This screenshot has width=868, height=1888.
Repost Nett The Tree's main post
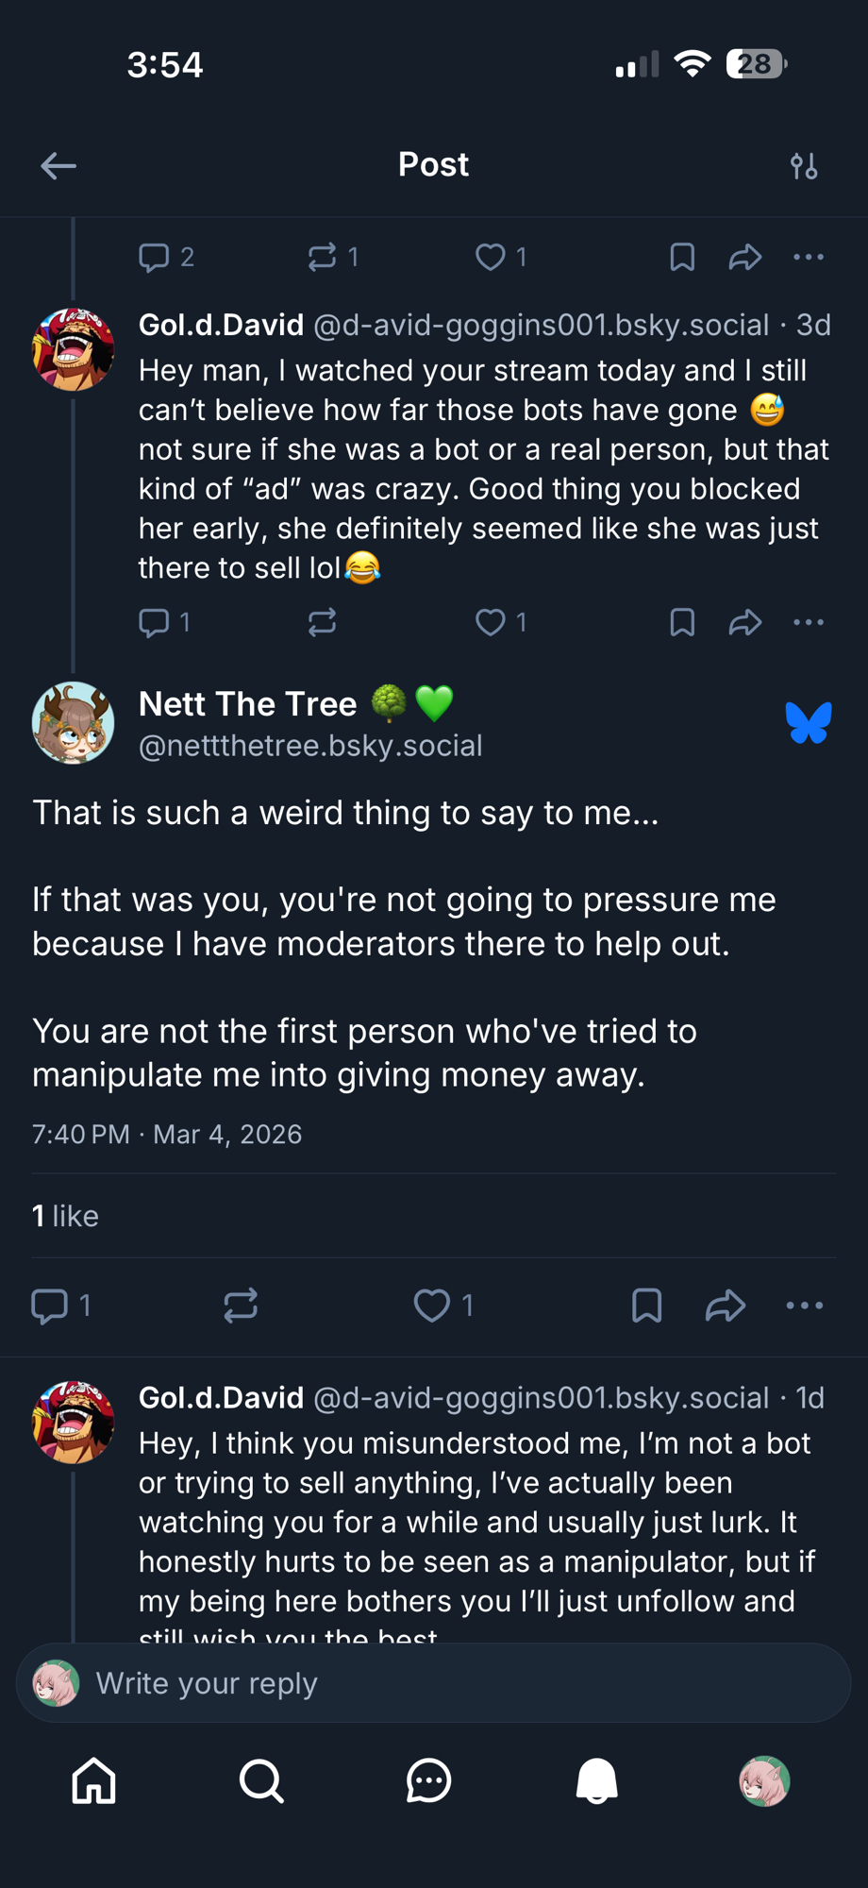(241, 1306)
